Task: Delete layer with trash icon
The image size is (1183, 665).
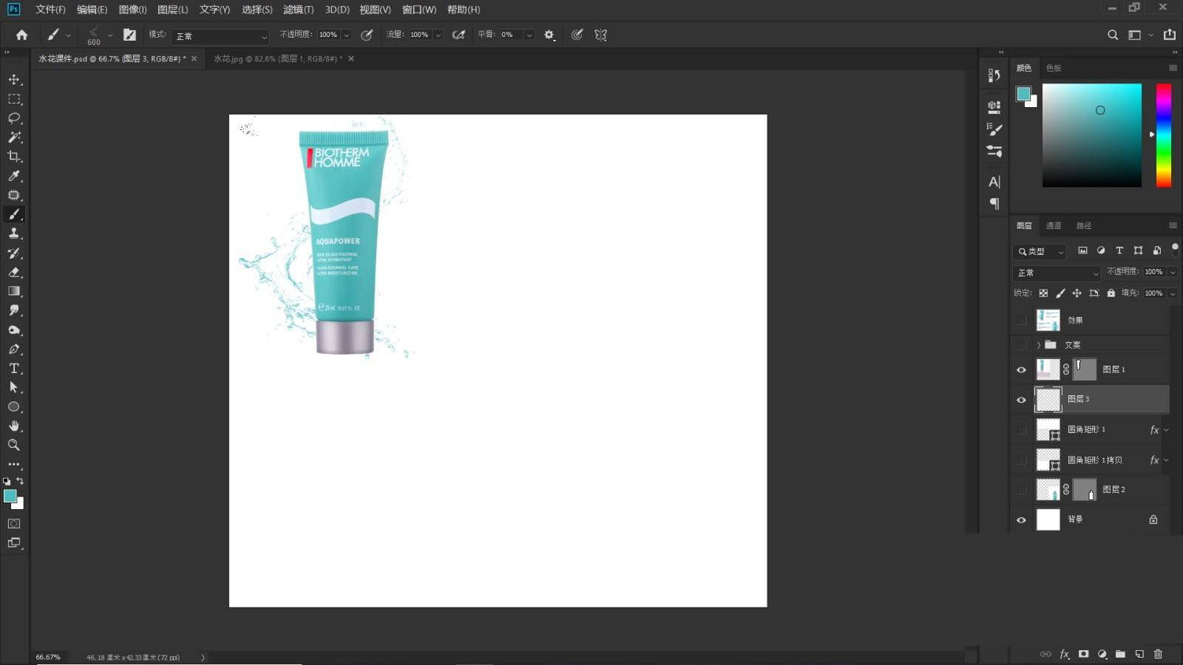Action: click(x=1158, y=654)
